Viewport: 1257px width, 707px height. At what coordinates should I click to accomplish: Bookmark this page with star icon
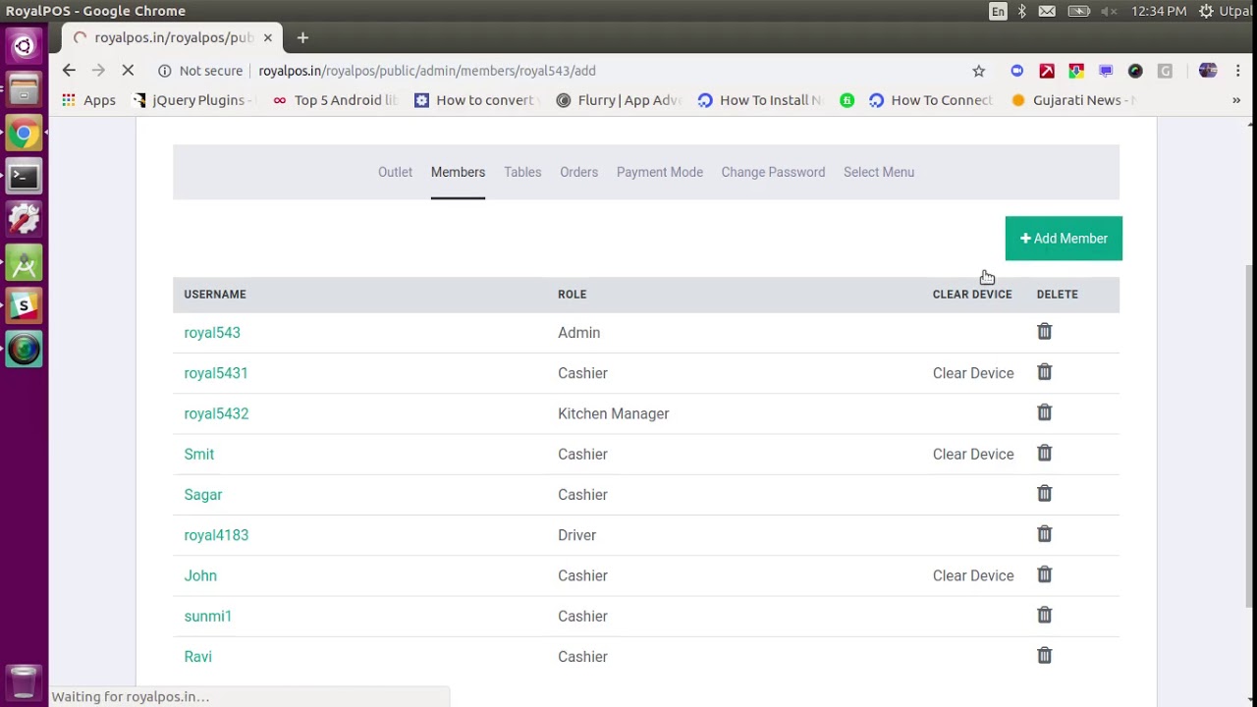[x=978, y=71]
